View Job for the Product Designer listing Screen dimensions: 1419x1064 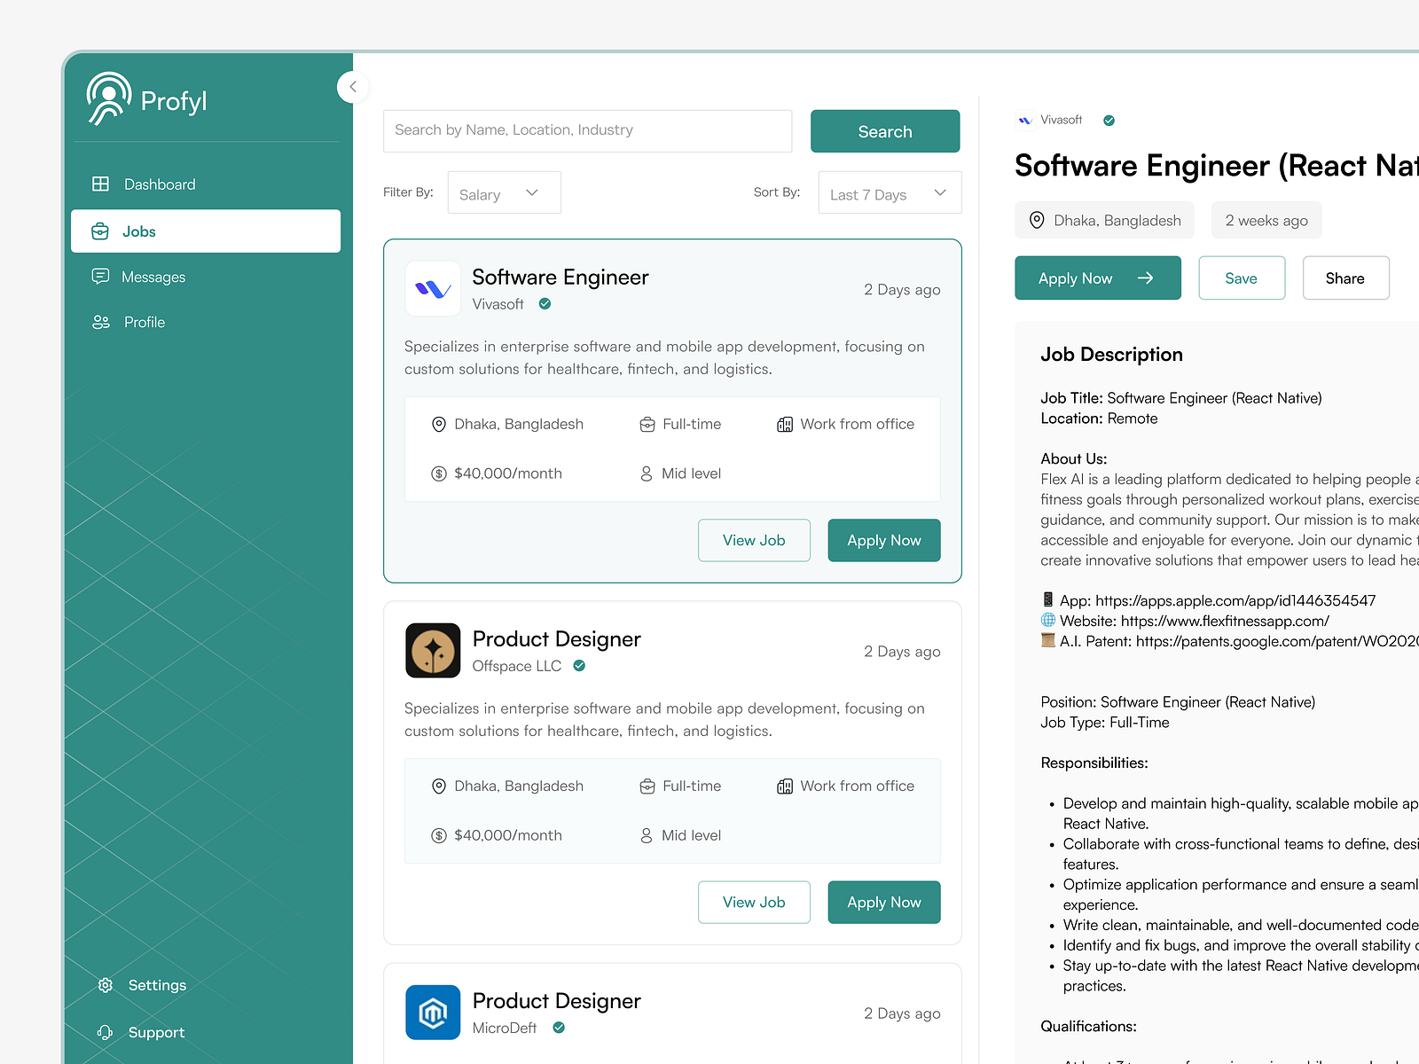point(754,902)
